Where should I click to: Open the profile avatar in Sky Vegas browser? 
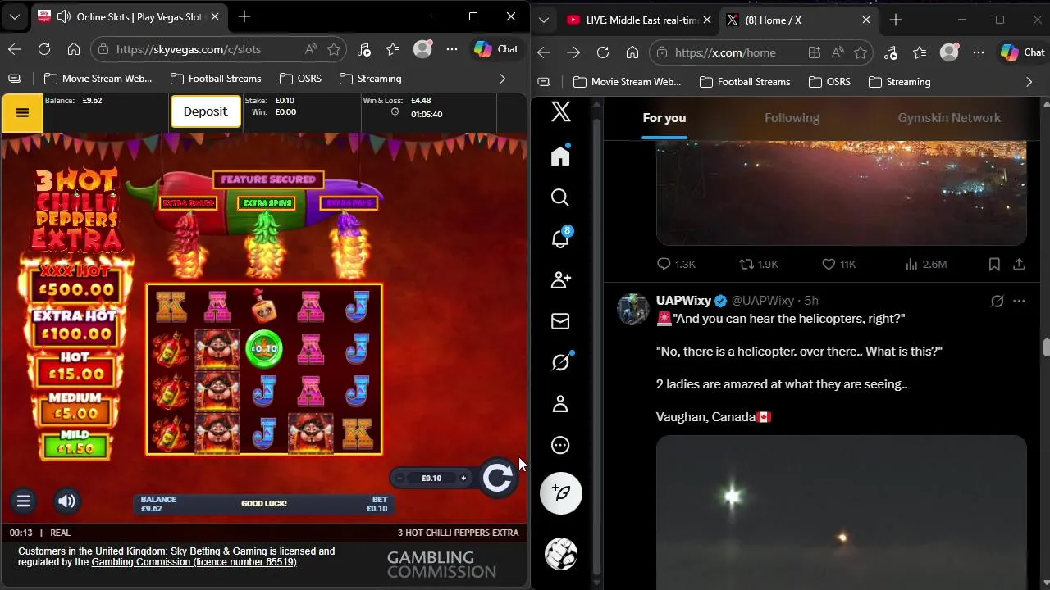tap(422, 49)
